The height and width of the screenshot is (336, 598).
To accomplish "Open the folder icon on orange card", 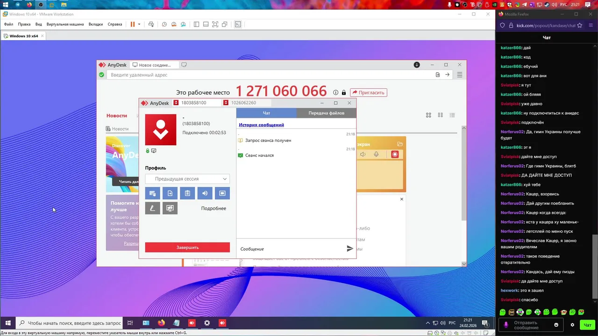I will (400, 144).
